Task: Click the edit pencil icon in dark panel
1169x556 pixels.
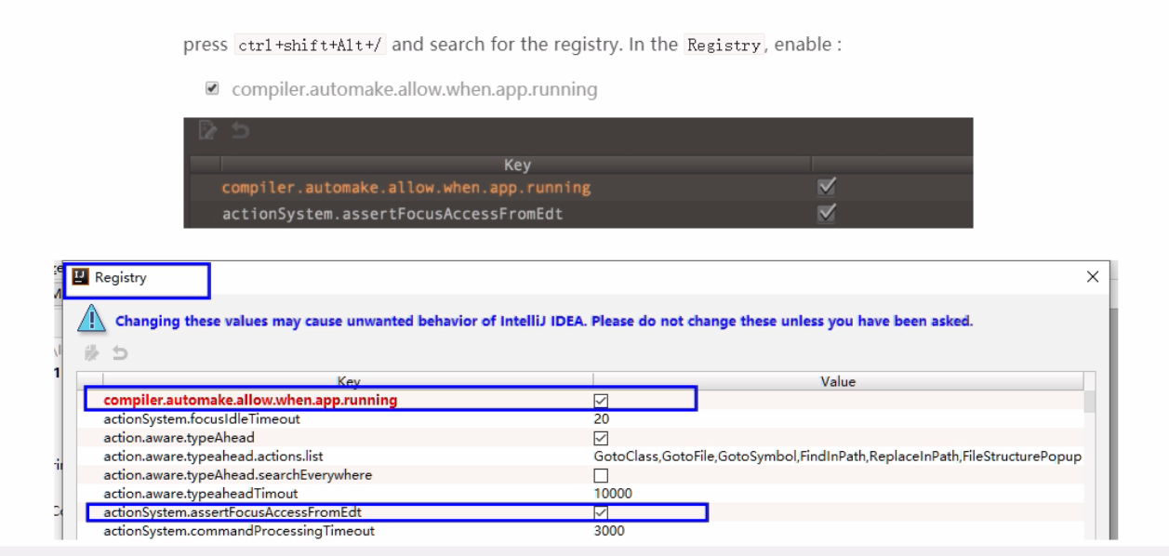Action: pos(209,131)
